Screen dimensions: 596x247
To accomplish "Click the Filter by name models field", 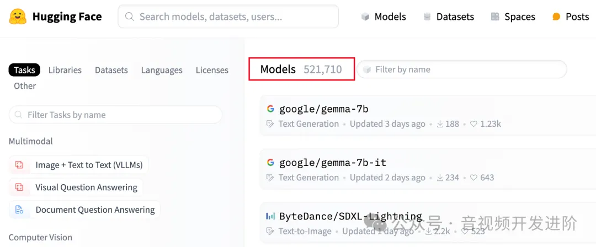I will click(464, 69).
